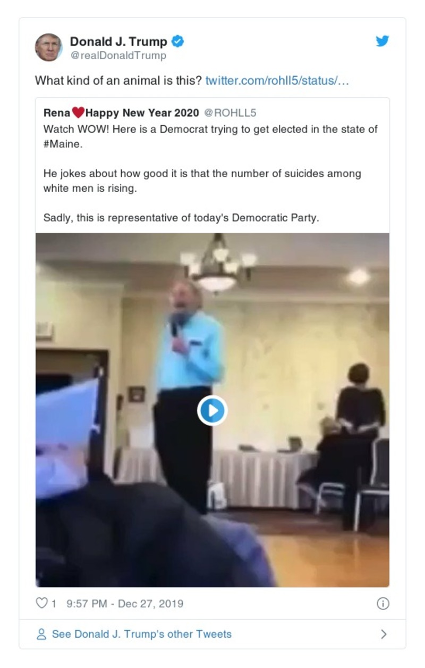Image resolution: width=425 pixels, height=668 pixels.
Task: Open the #Maine hashtag
Action: pos(63,144)
